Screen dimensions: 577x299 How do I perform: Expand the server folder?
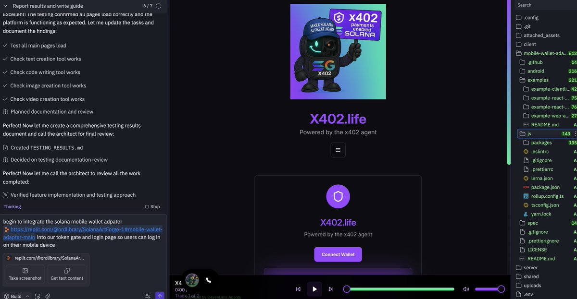click(530, 268)
